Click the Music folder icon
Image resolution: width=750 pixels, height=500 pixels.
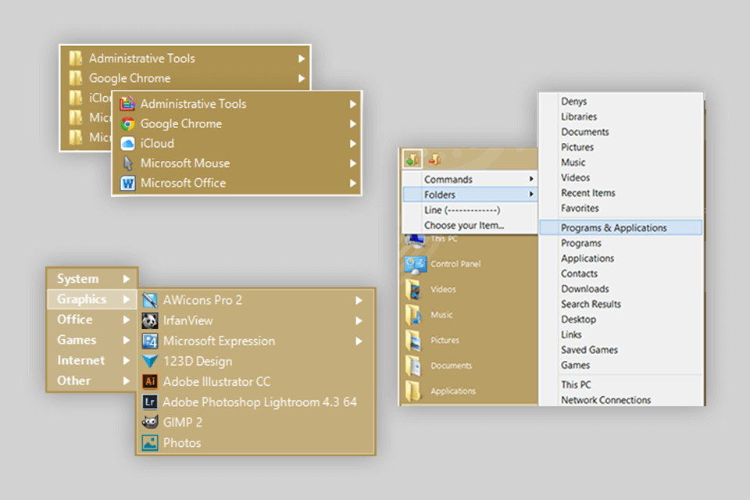(412, 316)
